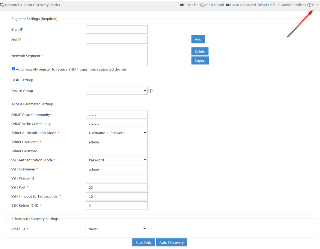Expand the Schedule dropdown
Image resolution: width=320 pixels, height=249 pixels.
[145, 229]
